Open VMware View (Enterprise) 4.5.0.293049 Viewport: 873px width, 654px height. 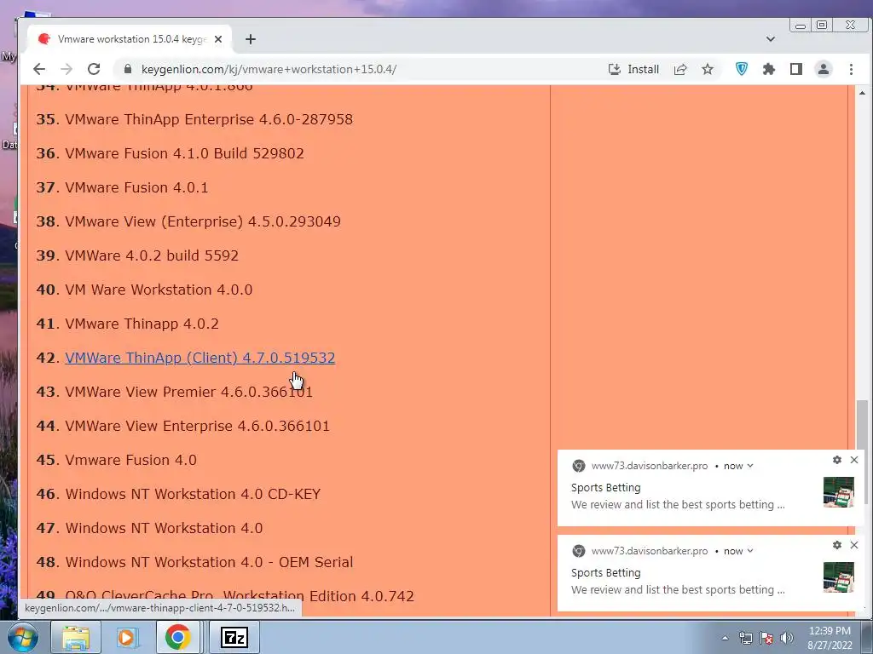tap(203, 221)
